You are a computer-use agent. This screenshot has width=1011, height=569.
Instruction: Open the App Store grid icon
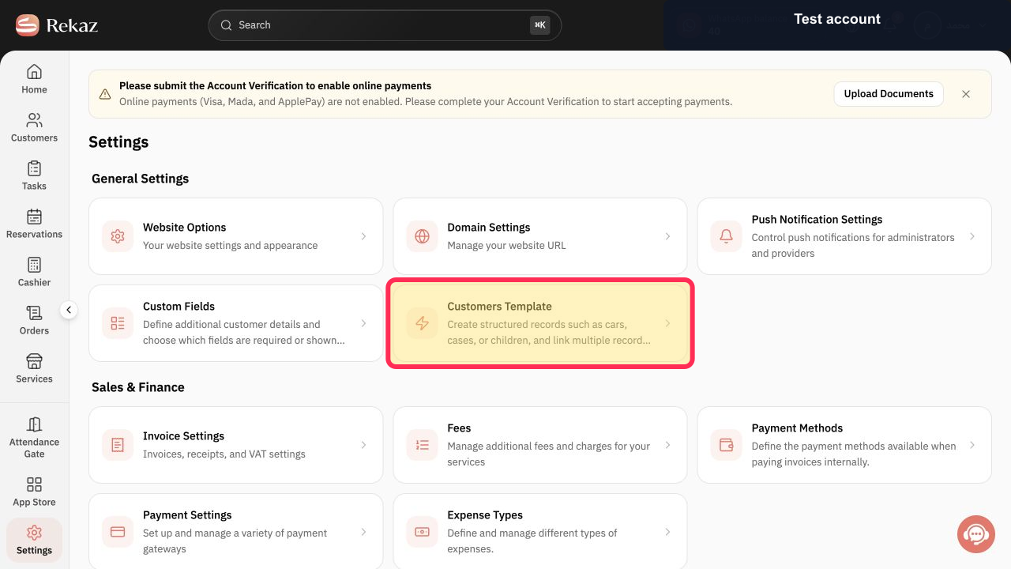coord(34,484)
